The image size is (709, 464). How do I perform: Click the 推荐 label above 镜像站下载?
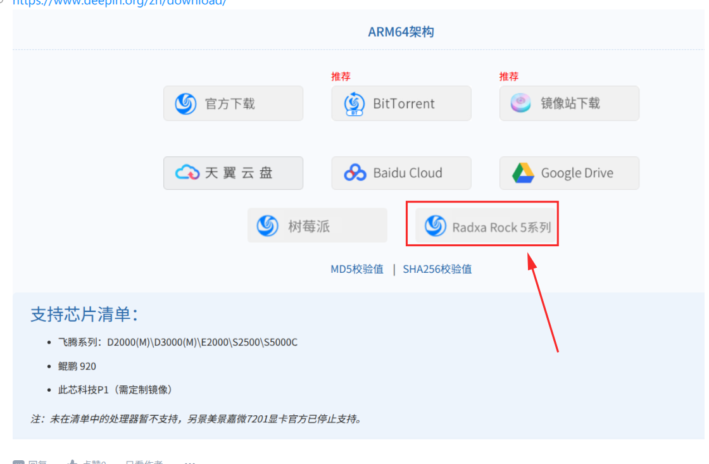509,77
